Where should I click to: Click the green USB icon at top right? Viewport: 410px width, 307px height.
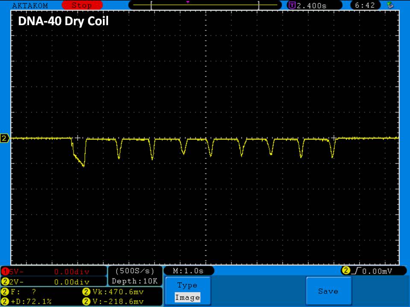(x=389, y=6)
